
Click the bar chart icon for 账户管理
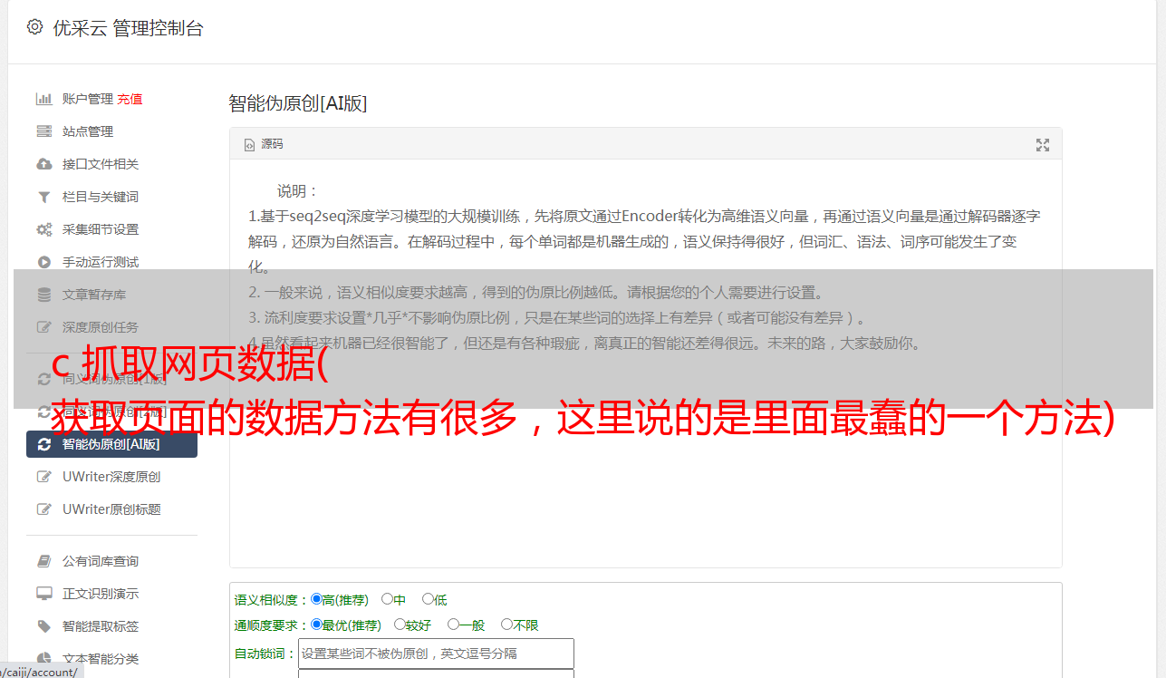pyautogui.click(x=43, y=99)
